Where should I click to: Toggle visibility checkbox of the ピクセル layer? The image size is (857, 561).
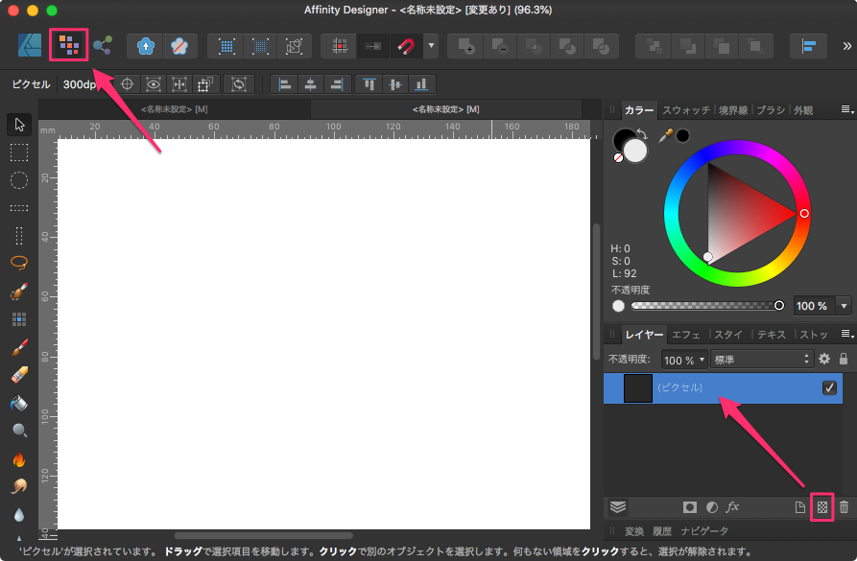click(x=829, y=388)
